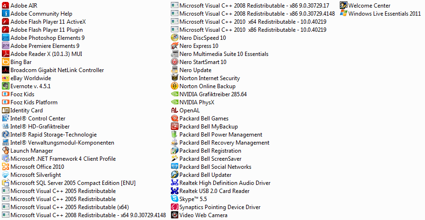Click the Microsoft Office 2010 icon

[x=5, y=167]
